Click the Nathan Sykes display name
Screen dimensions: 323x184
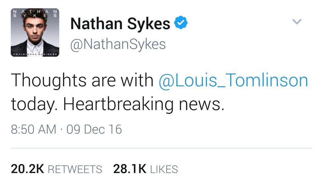point(120,24)
